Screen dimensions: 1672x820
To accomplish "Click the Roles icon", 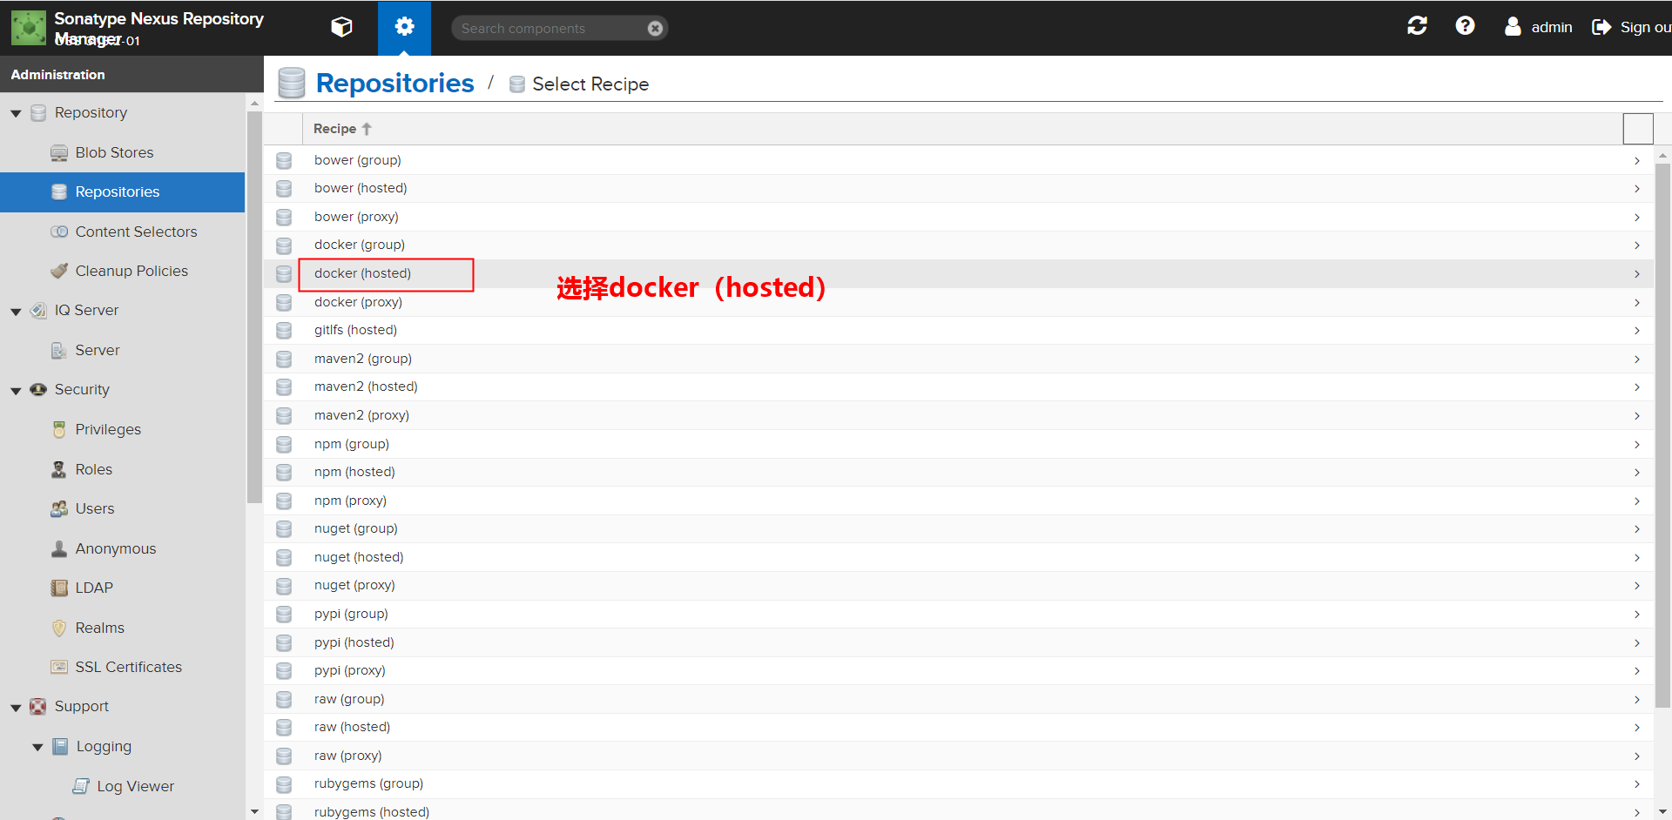I will 59,469.
